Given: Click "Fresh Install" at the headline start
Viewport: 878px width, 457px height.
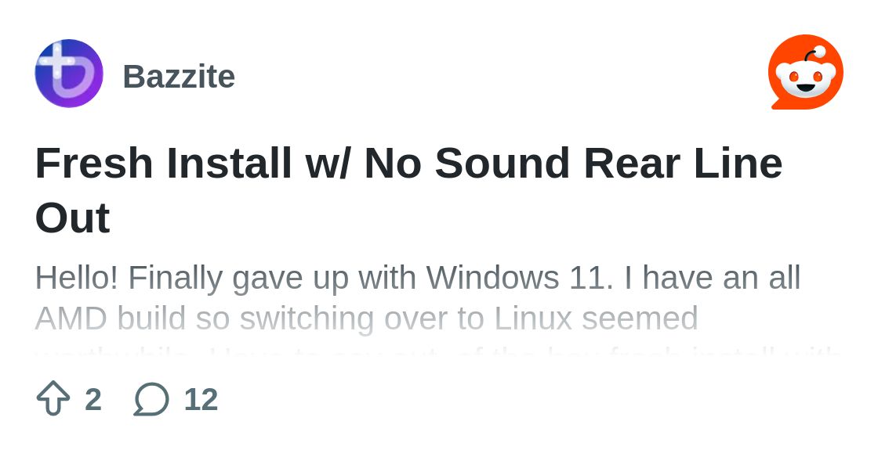Looking at the screenshot, I should point(163,164).
